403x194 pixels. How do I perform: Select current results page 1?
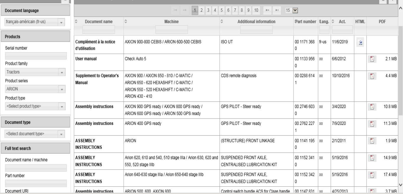point(195,11)
